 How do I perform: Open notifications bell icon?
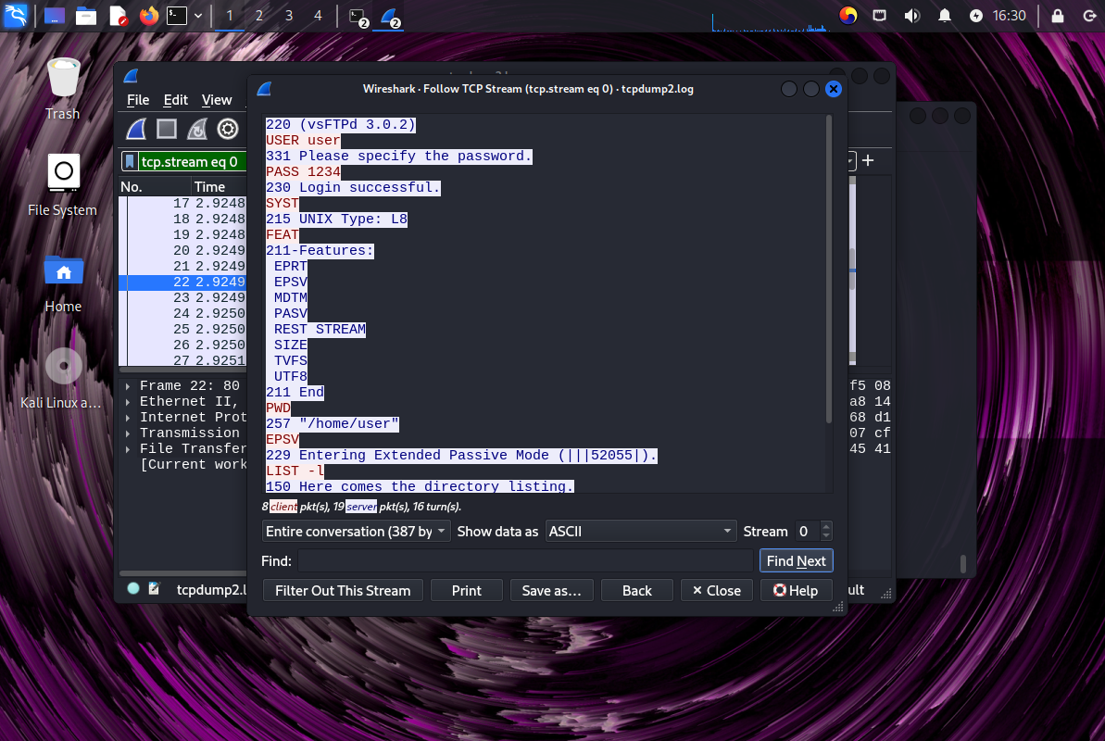945,16
